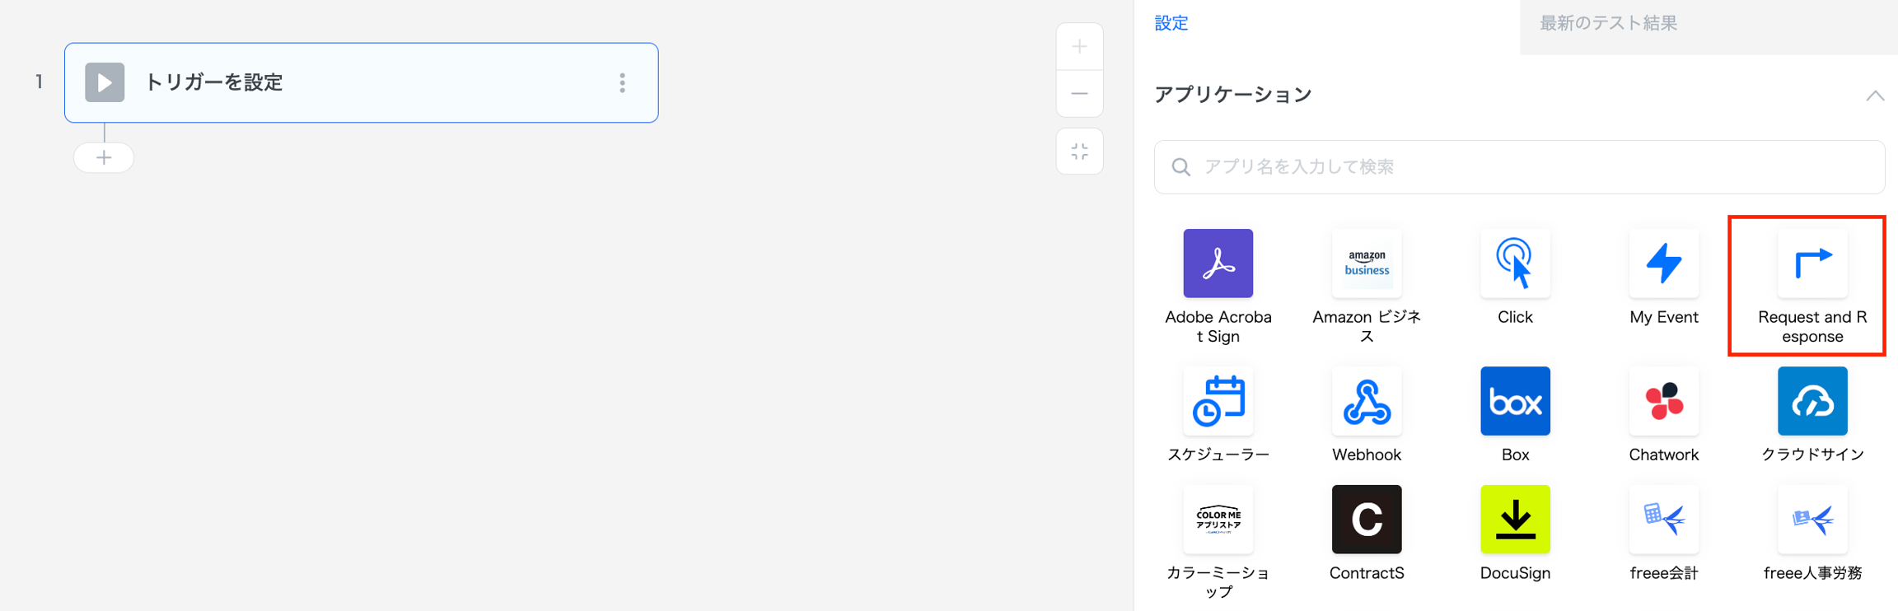Select the freee人事労務 app
Viewport: 1898px width, 611px height.
pyautogui.click(x=1812, y=520)
